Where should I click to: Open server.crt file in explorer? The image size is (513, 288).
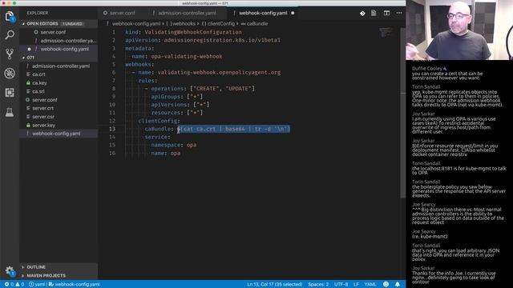click(42, 108)
